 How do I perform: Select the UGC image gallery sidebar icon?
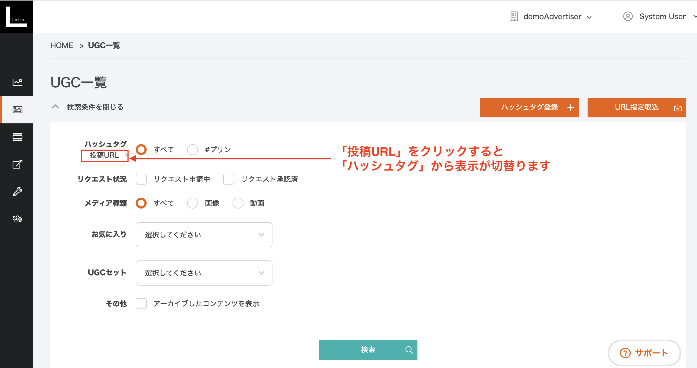click(x=17, y=110)
